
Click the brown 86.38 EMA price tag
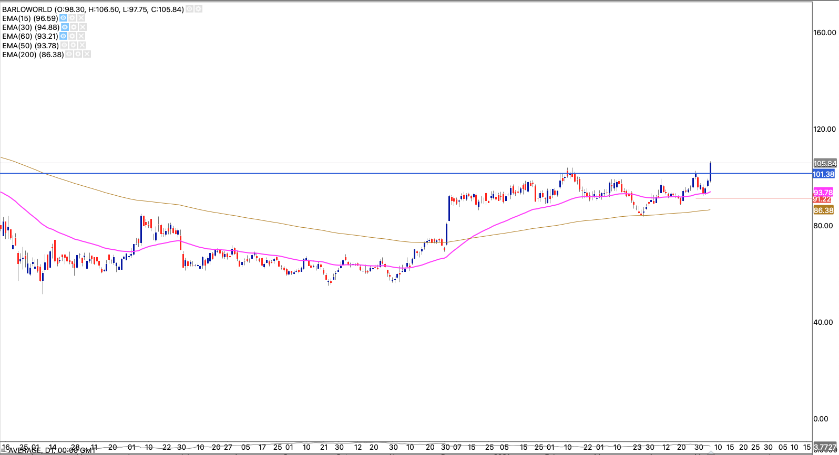[823, 210]
